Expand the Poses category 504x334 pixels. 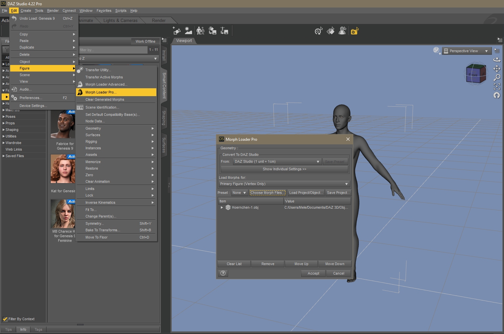(x=3, y=116)
